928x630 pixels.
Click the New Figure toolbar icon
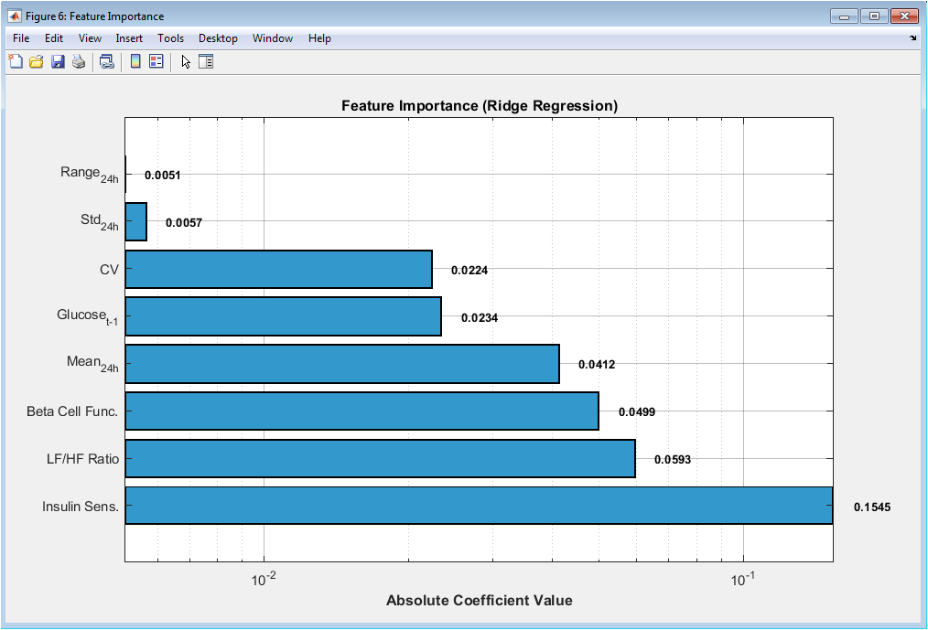[16, 62]
